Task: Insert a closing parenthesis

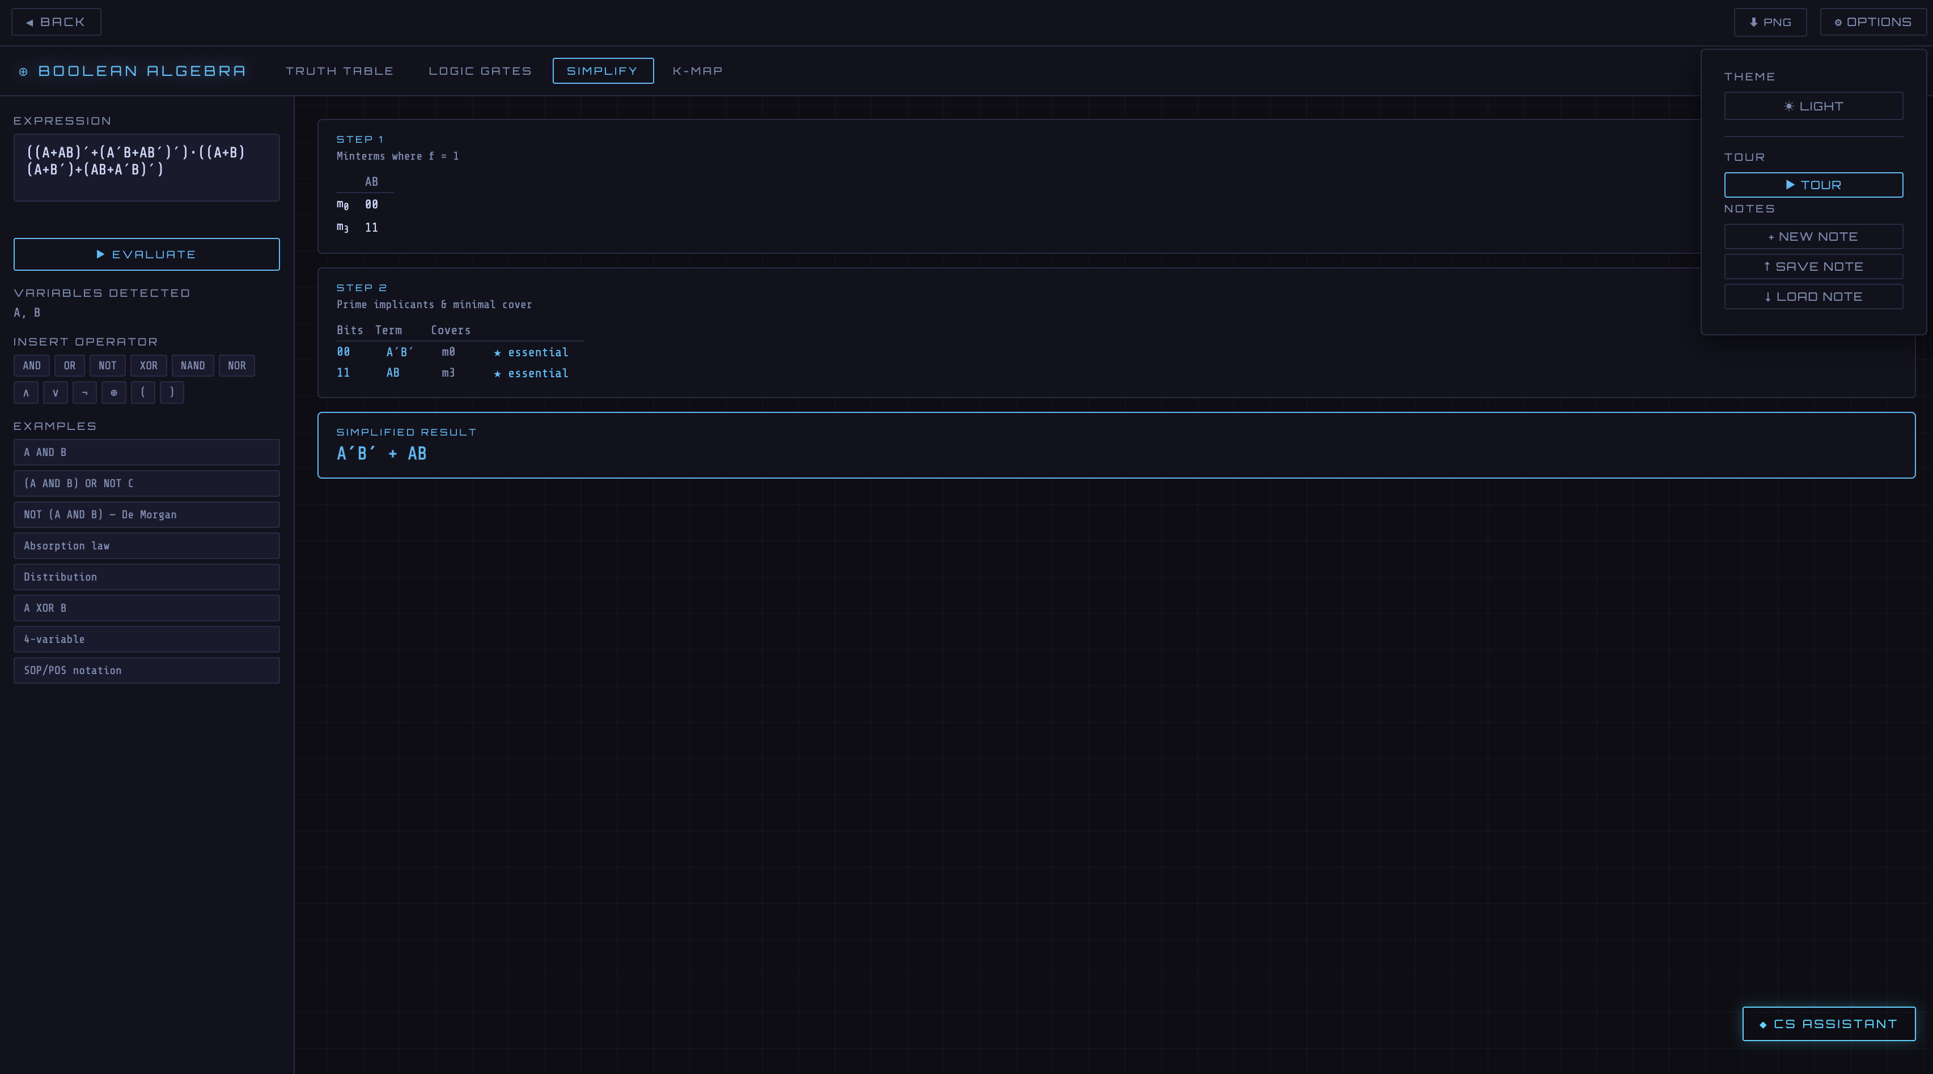Action: pyautogui.click(x=172, y=392)
